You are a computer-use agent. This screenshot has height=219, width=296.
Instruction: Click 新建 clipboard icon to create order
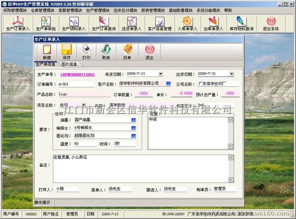pyautogui.click(x=47, y=52)
